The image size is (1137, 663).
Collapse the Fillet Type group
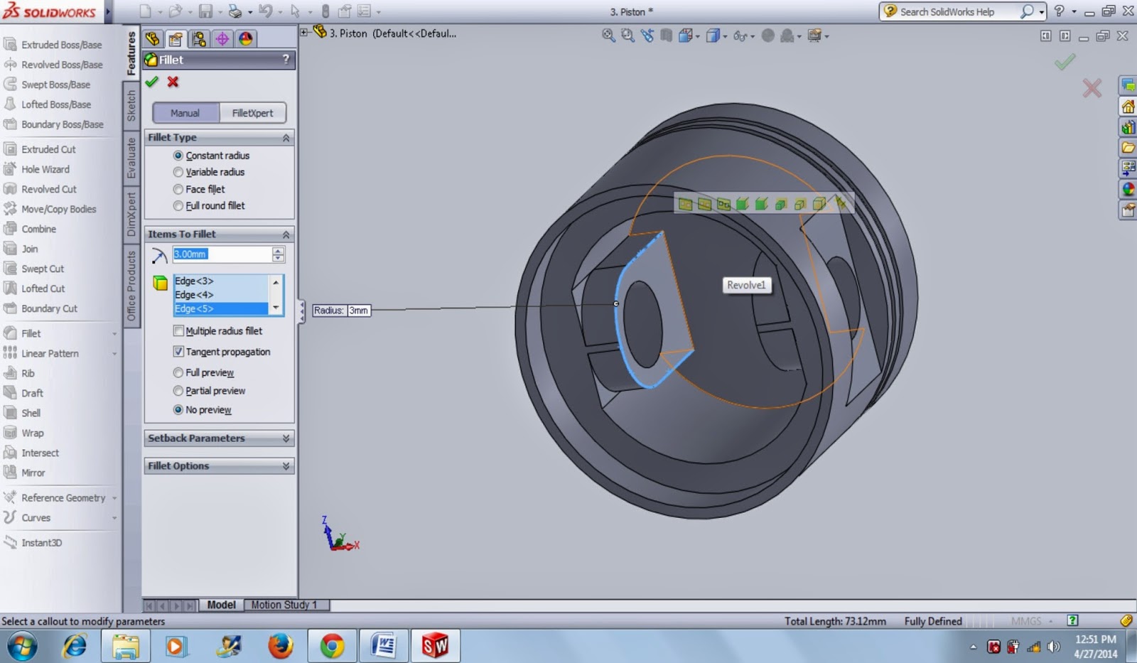(287, 137)
